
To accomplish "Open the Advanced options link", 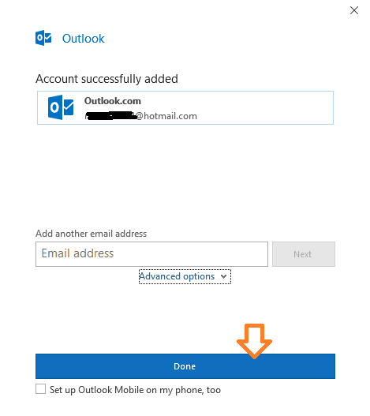I will 177,276.
